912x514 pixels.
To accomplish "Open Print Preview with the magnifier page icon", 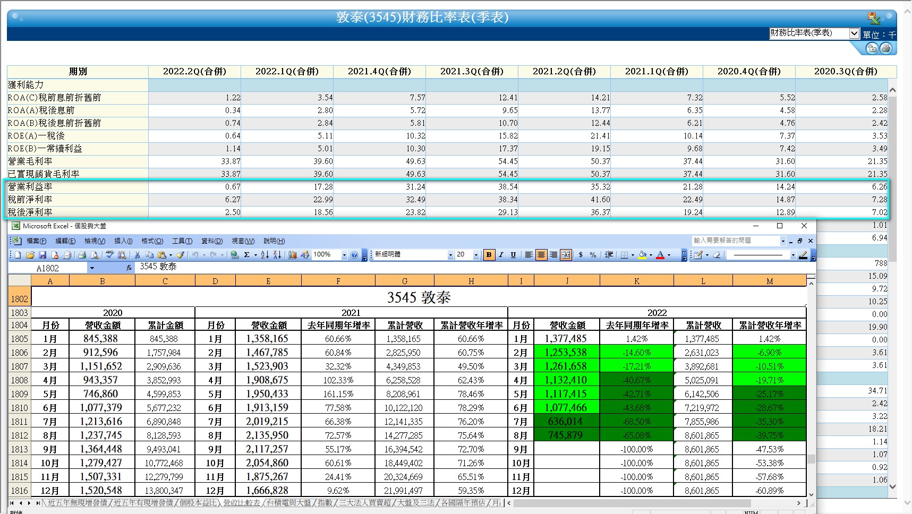I will (95, 255).
